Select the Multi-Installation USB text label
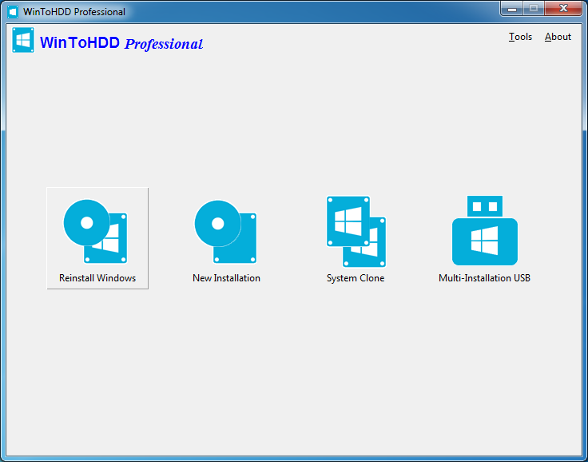The height and width of the screenshot is (462, 588). tap(484, 278)
